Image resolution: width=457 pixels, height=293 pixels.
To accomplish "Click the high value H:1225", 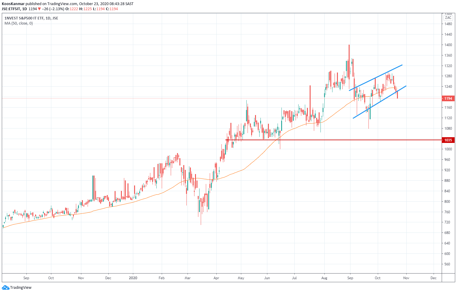I will pyautogui.click(x=86, y=9).
